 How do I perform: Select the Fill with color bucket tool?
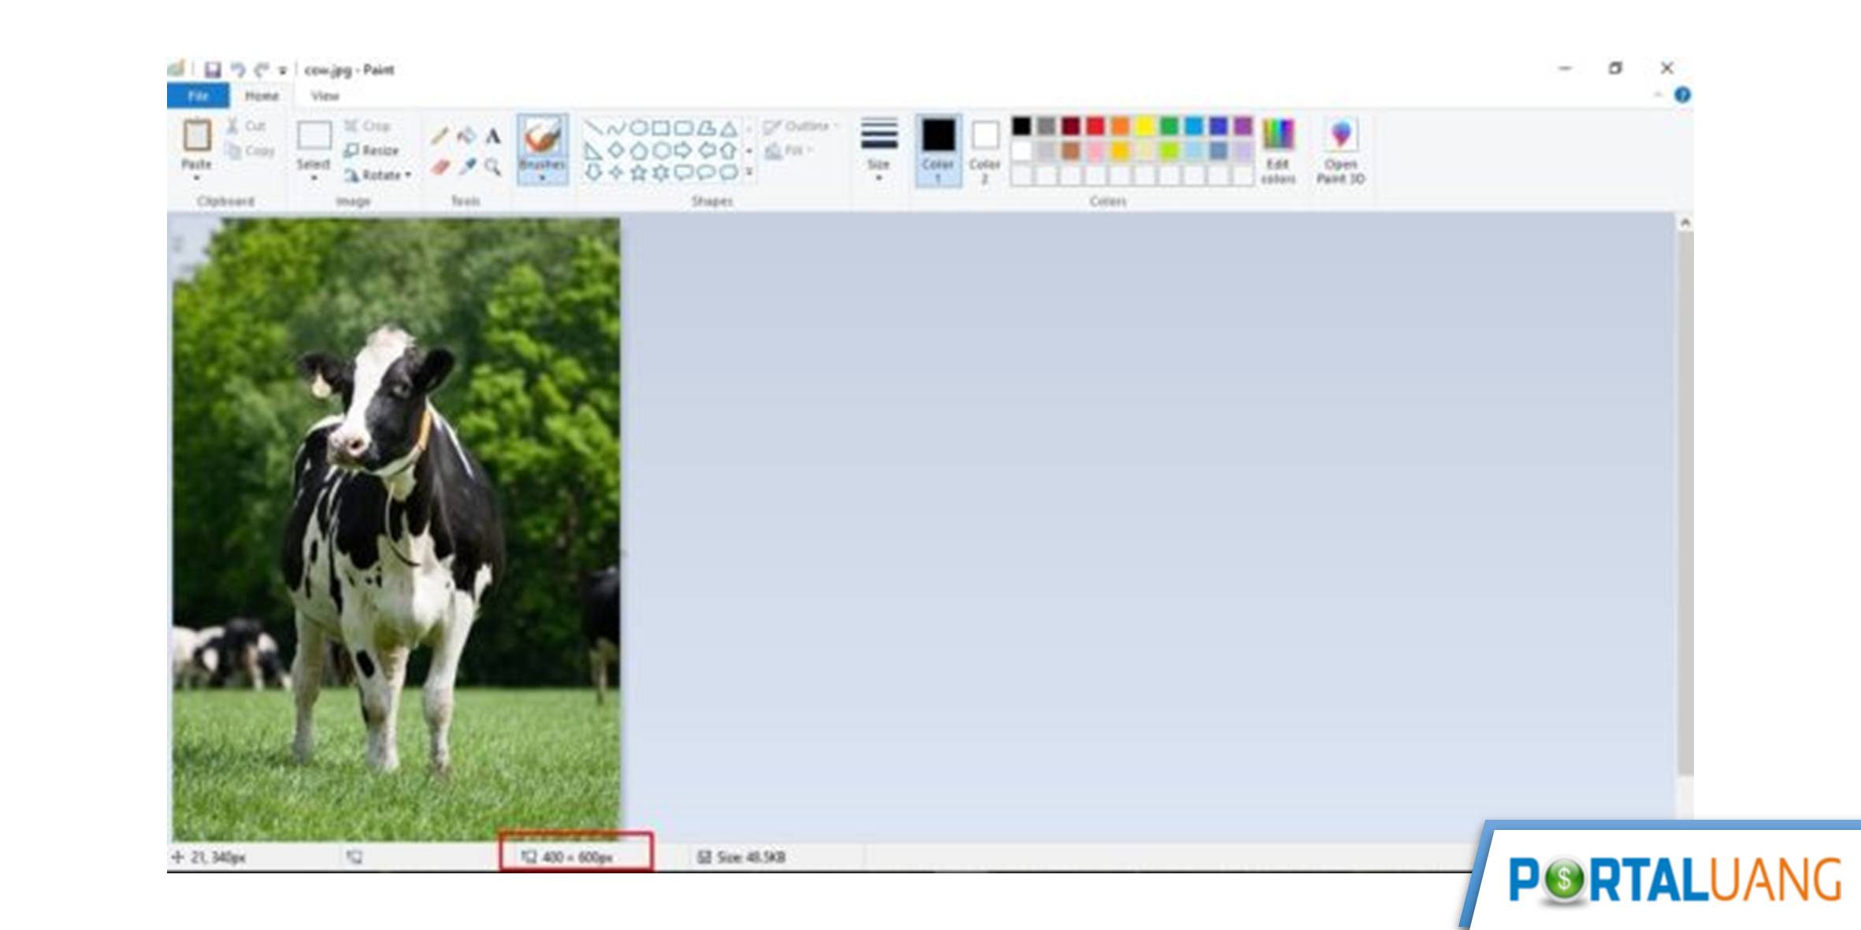[466, 135]
